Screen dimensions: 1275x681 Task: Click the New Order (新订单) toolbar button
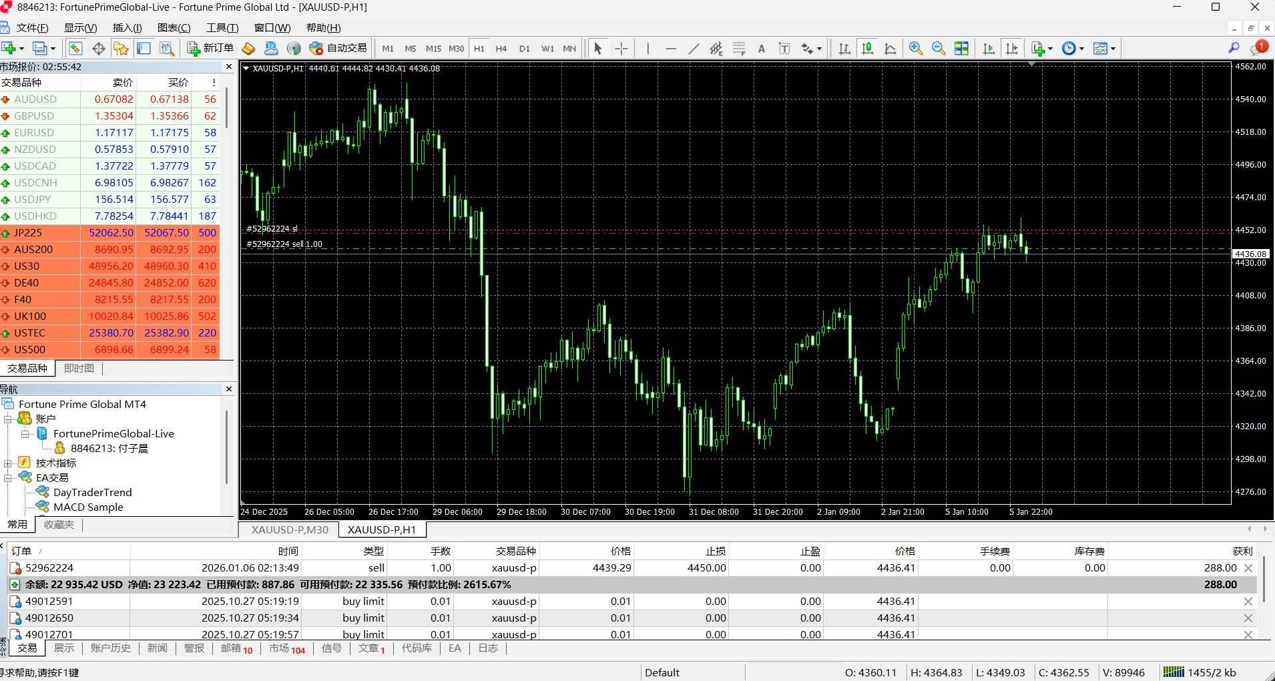[210, 48]
